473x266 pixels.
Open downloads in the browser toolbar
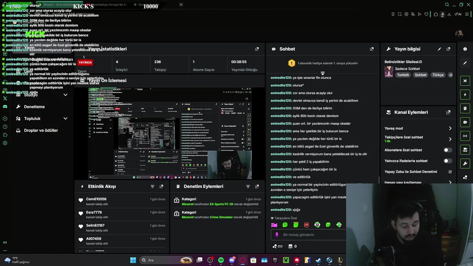click(449, 14)
